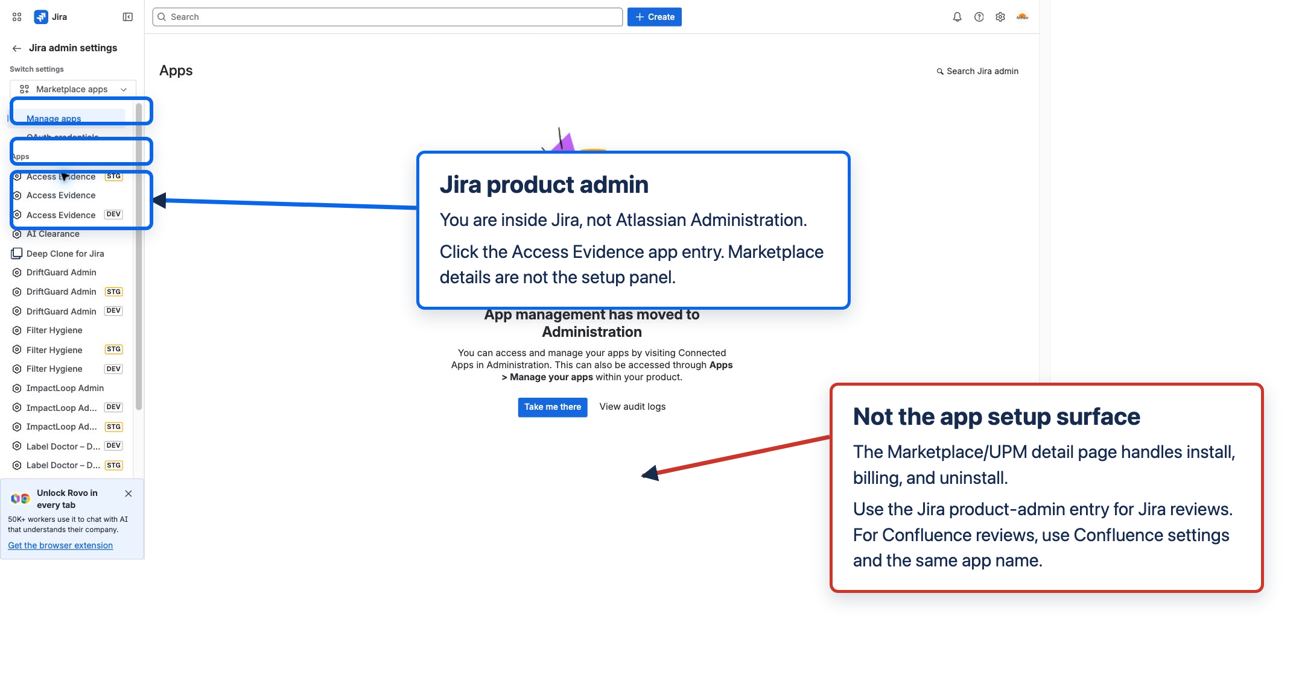This screenshot has height=699, width=1299.
Task: Open the app switcher grid icon
Action: coord(17,17)
